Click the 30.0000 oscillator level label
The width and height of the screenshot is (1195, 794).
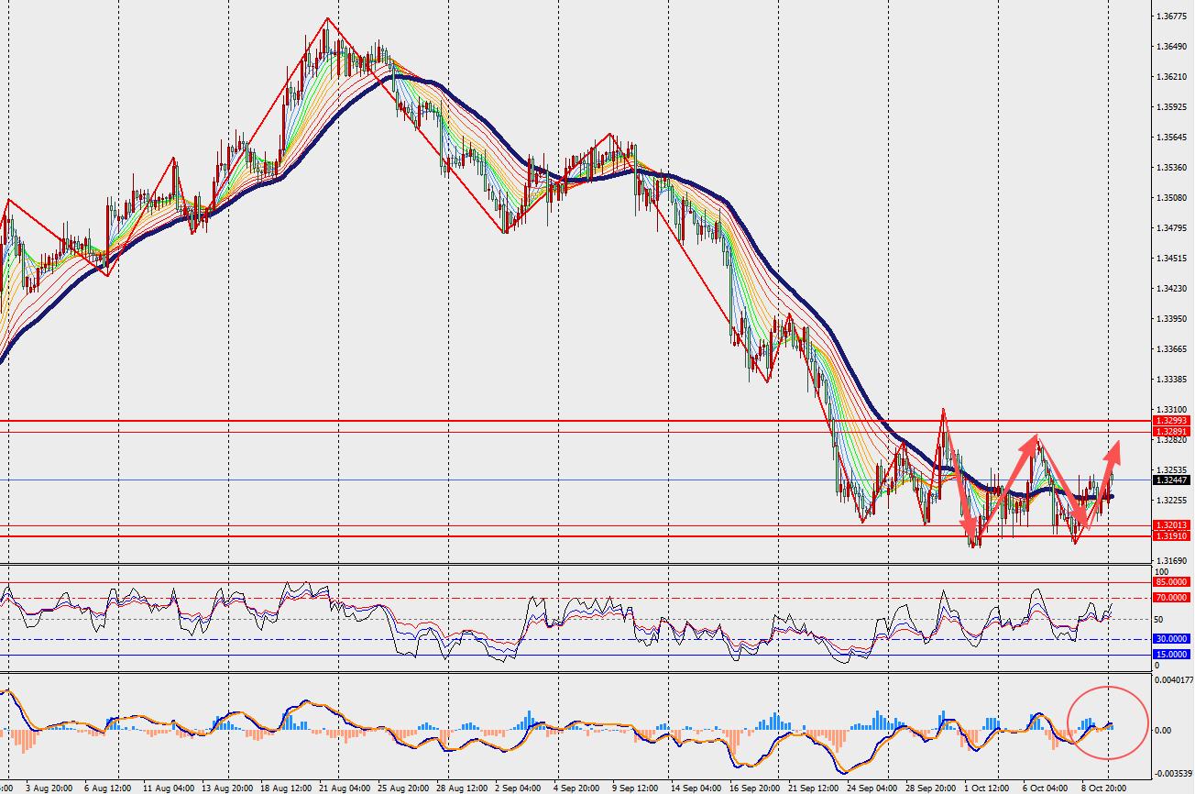tap(1171, 639)
